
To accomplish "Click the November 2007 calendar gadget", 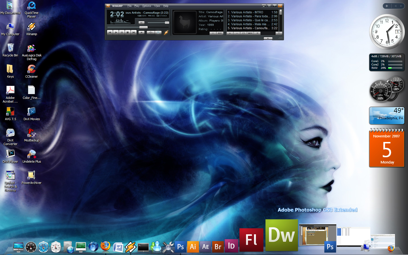I will (x=387, y=148).
